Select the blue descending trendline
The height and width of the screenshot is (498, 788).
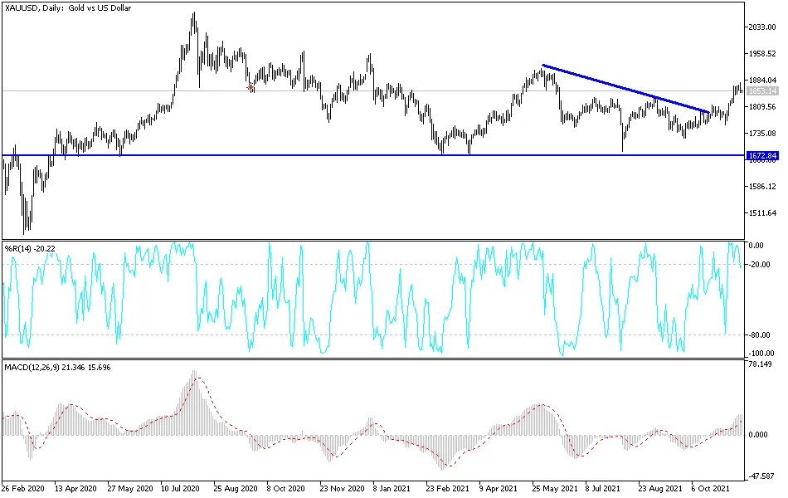click(625, 89)
